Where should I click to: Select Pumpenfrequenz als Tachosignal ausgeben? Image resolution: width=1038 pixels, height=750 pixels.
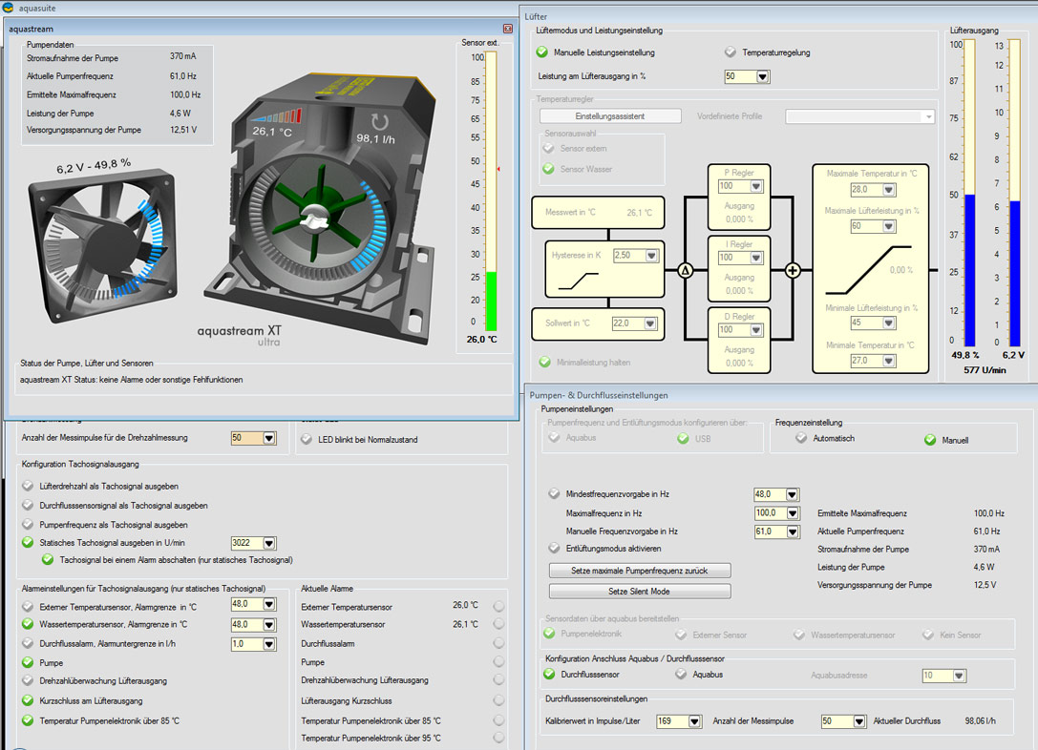[x=27, y=524]
